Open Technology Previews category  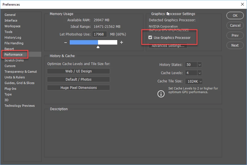tap(20, 106)
